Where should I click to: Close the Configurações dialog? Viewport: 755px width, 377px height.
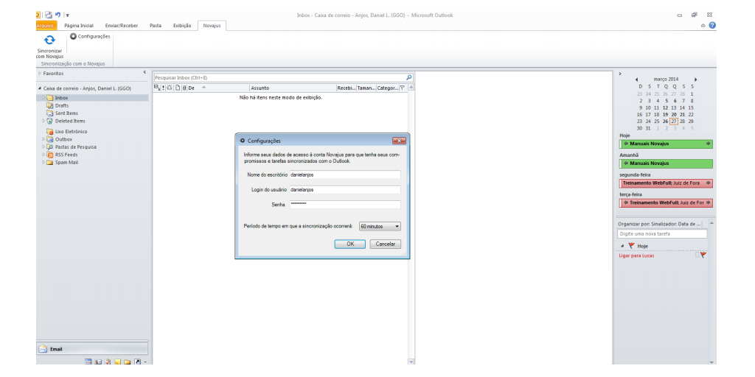[x=399, y=141]
